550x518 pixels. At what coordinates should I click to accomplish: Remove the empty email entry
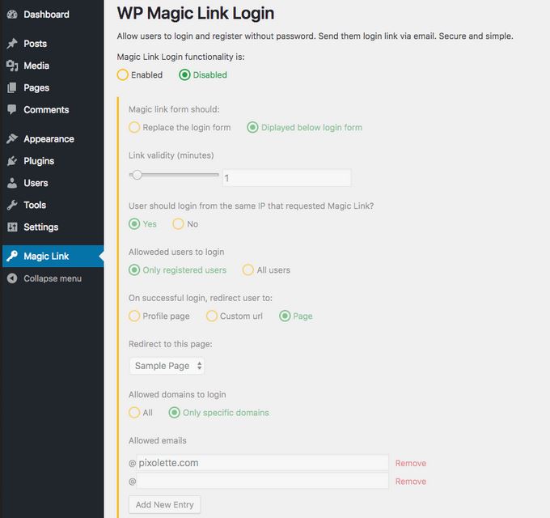(410, 482)
